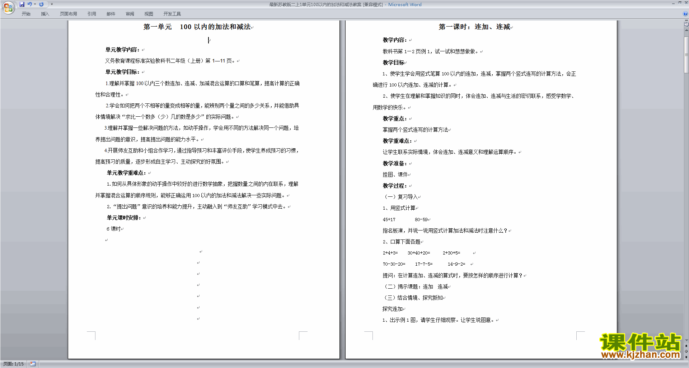The width and height of the screenshot is (689, 368).
Task: Expand the Undo history dropdown arrow
Action: 35,4
